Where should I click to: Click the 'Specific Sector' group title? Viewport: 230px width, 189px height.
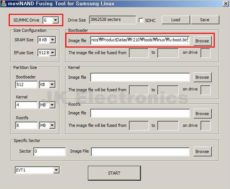[27, 141]
